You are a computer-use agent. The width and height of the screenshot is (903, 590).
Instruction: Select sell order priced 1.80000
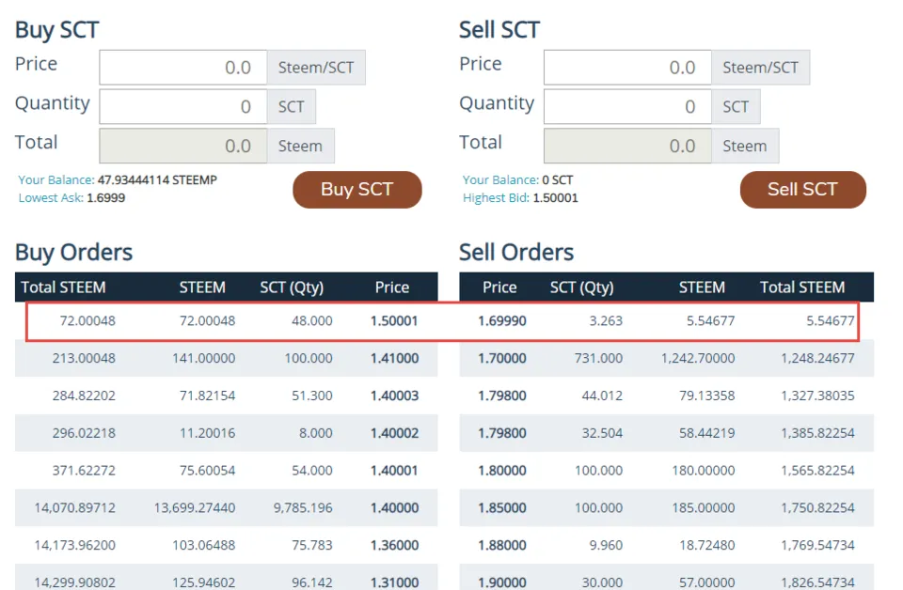666,471
